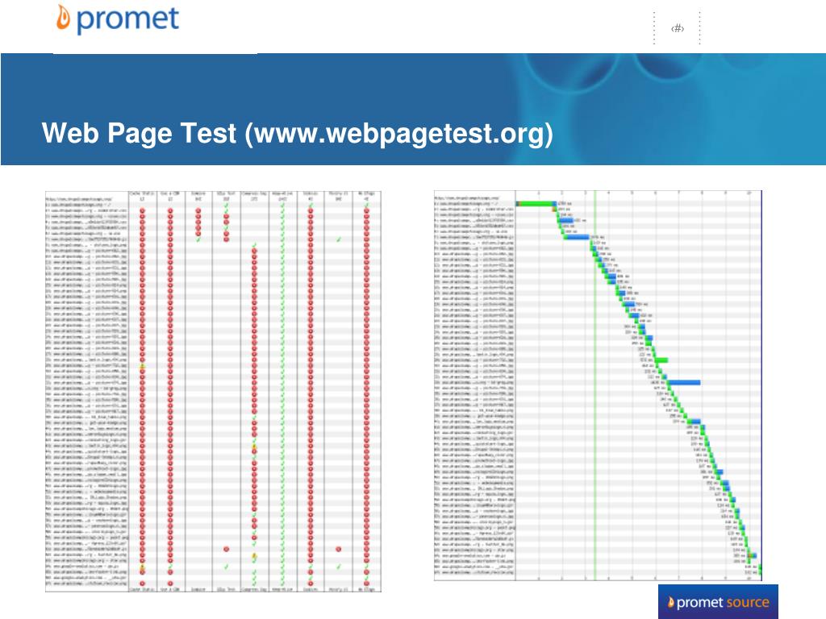Click the promet logo at top
This screenshot has width=826, height=619.
(118, 19)
